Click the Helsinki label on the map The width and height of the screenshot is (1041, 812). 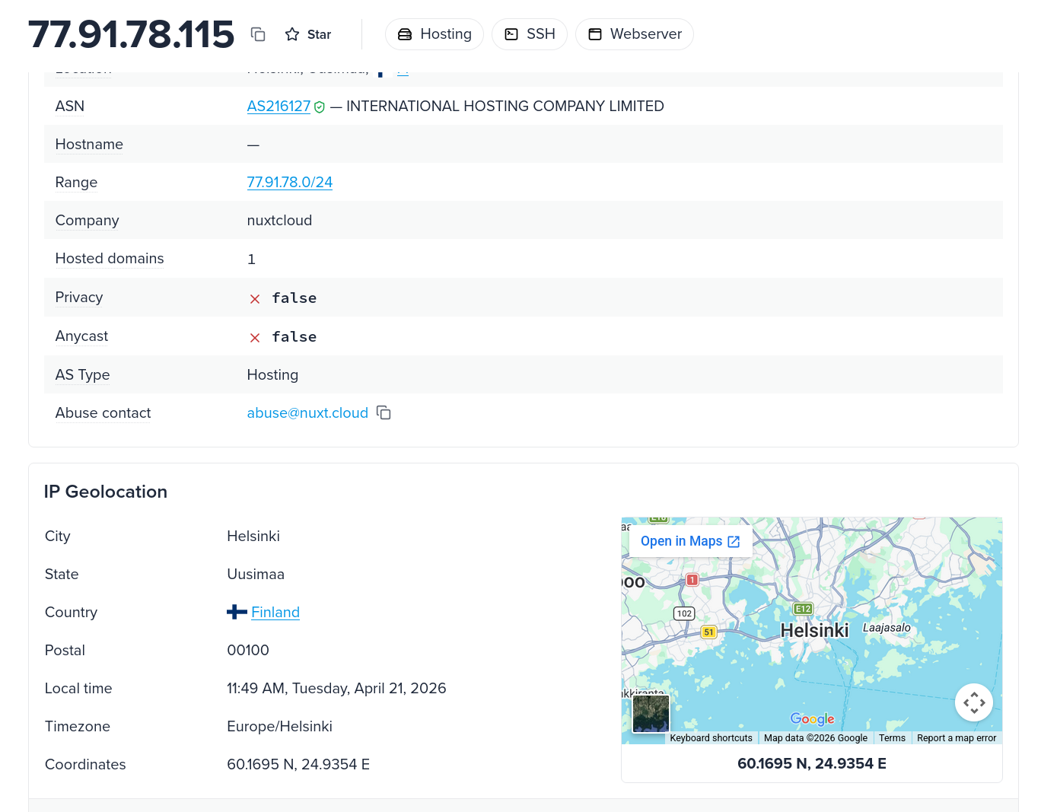pos(814,631)
